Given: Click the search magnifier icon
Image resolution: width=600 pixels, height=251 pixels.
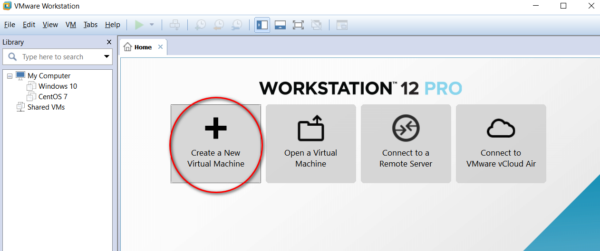Looking at the screenshot, I should 12,57.
